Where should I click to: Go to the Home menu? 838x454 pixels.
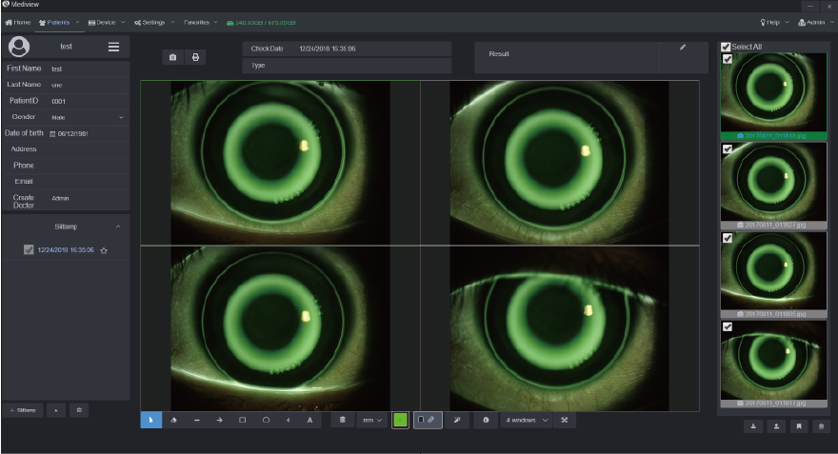tap(18, 23)
